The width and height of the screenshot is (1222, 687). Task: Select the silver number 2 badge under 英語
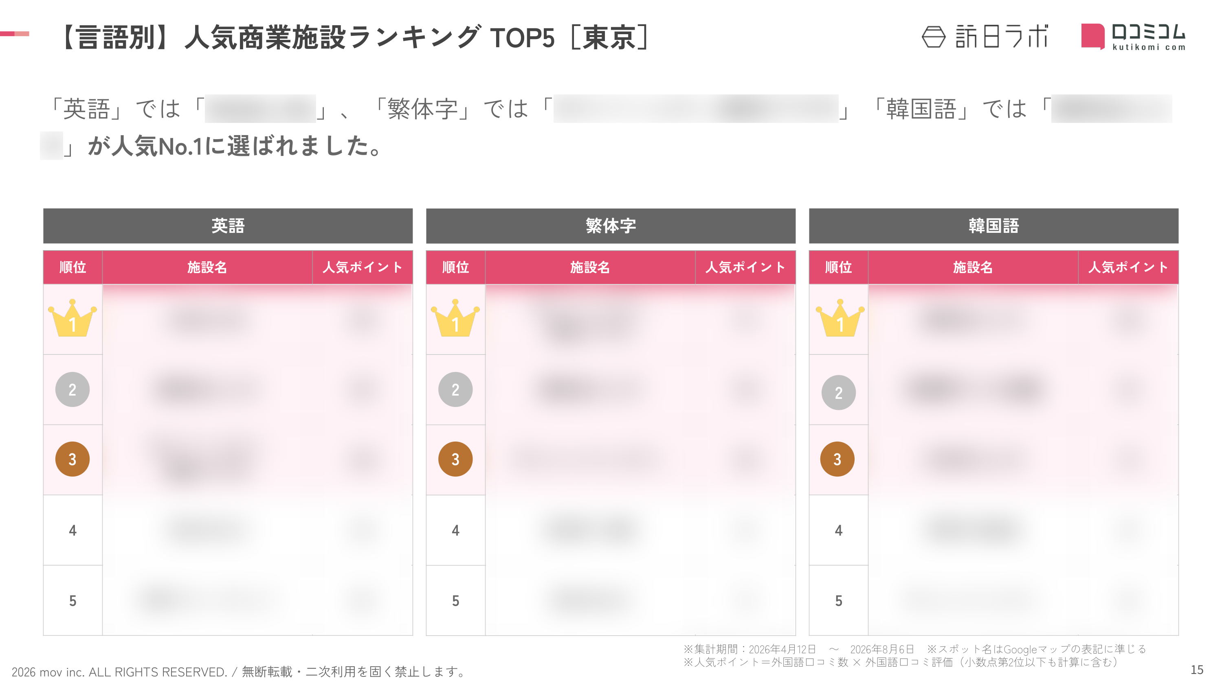point(73,390)
